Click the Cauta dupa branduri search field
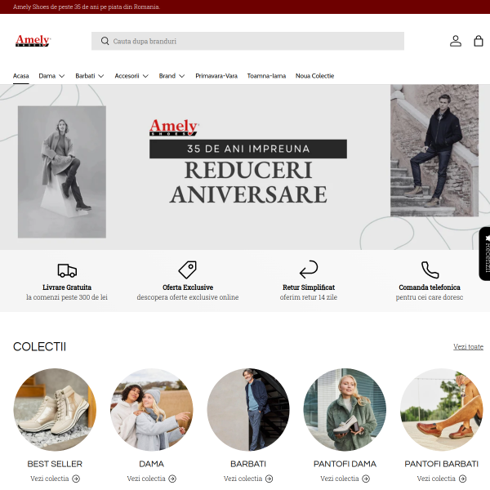Image resolution: width=490 pixels, height=490 pixels. [x=247, y=41]
